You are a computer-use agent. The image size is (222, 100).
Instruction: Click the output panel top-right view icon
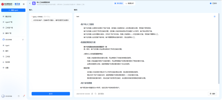point(215,17)
